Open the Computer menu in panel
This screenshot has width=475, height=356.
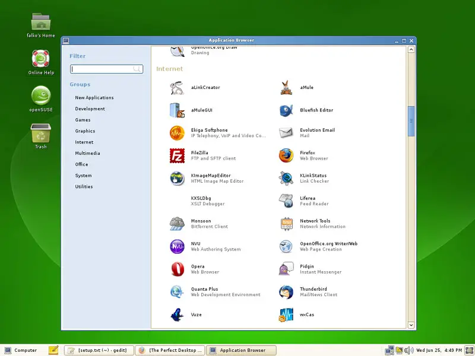(21, 350)
